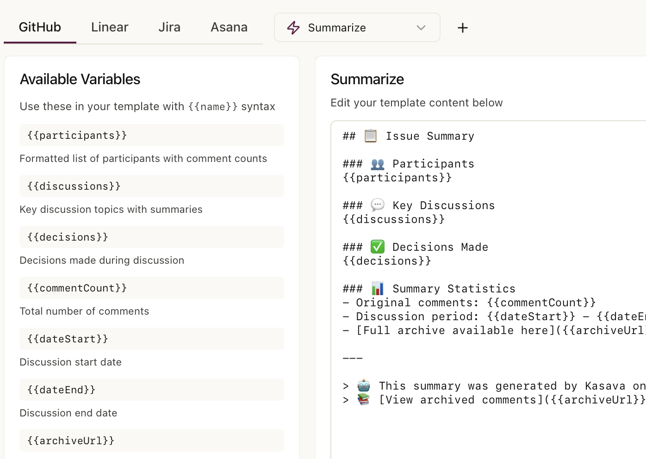Click the books emoji on the archived comments line

364,399
